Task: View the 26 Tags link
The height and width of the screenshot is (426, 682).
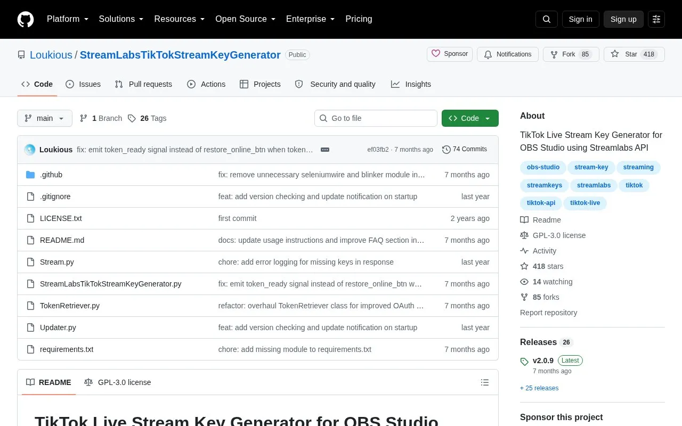Action: pos(147,118)
